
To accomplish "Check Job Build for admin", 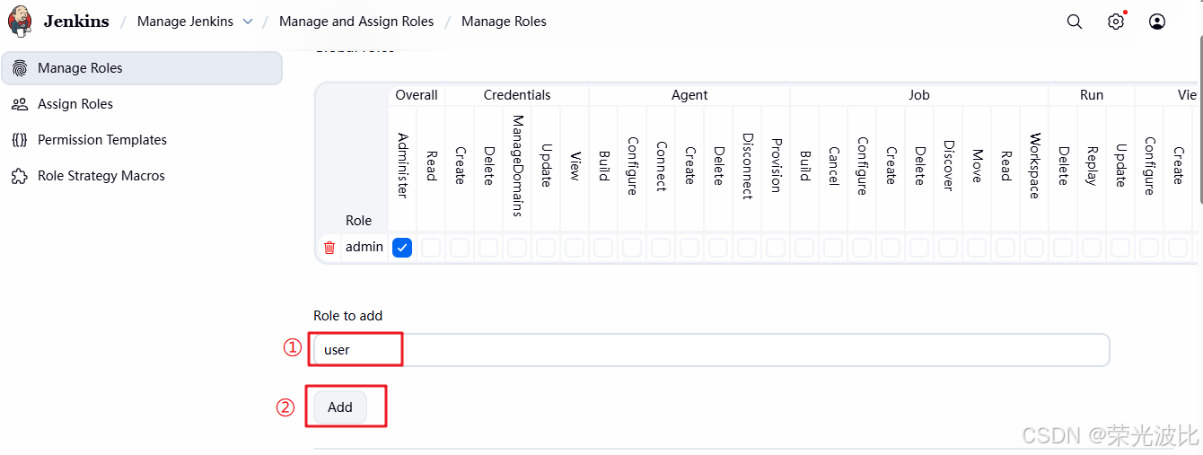I will [804, 248].
